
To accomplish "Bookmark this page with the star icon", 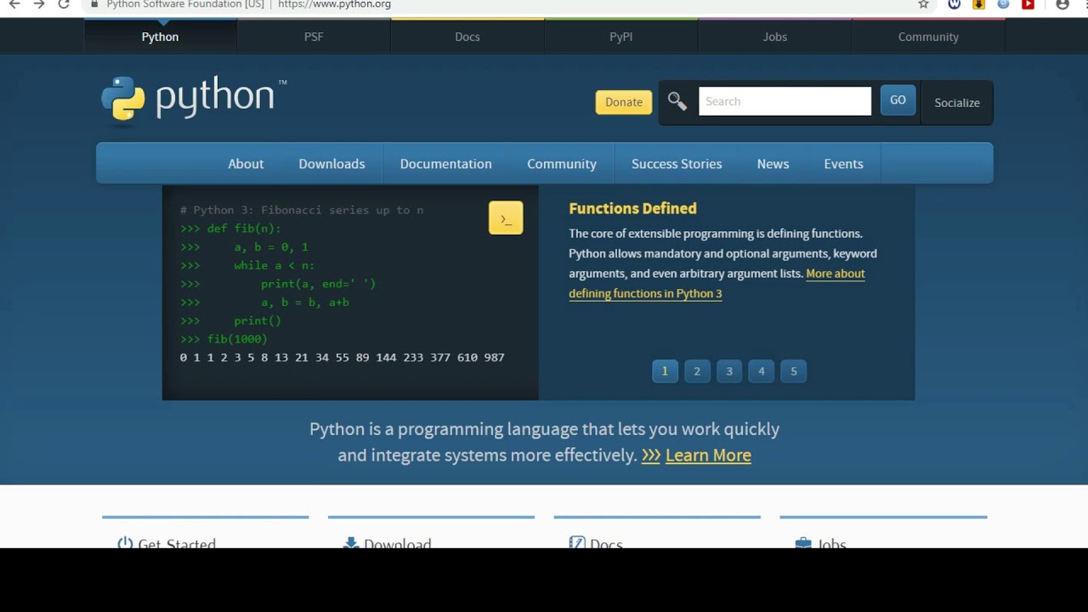I will pos(924,4).
